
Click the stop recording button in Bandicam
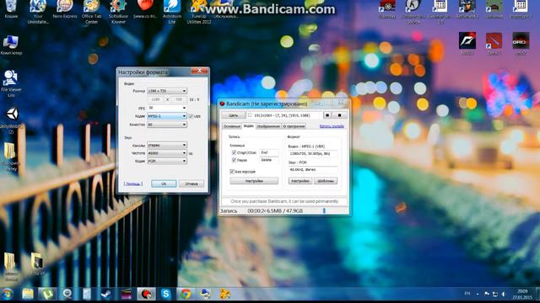339,115
